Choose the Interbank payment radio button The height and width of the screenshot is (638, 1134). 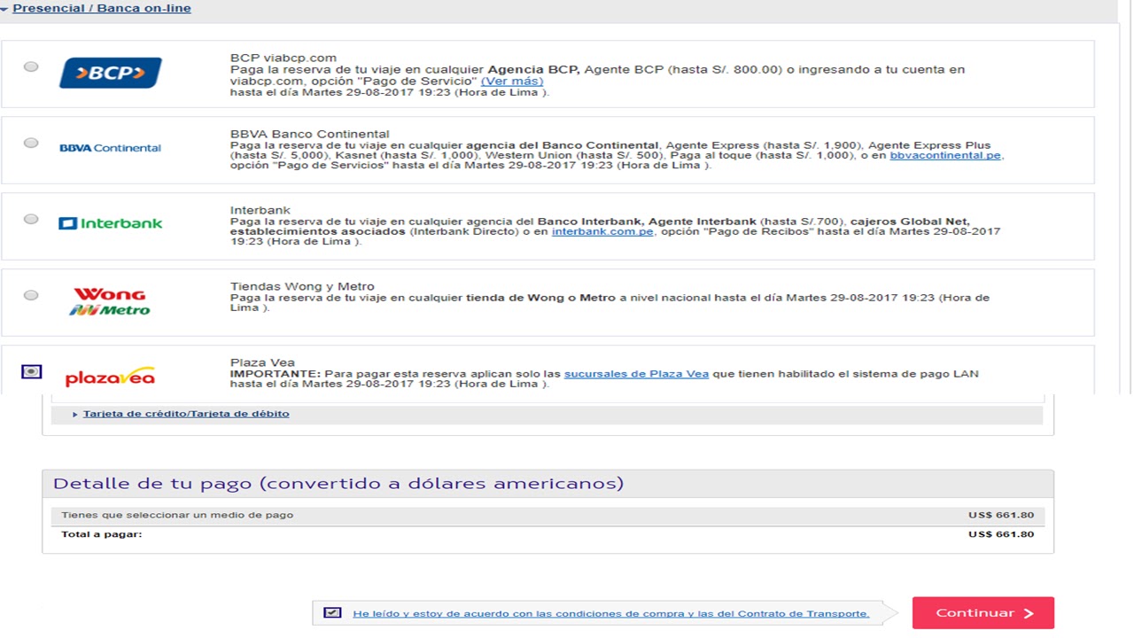click(31, 219)
